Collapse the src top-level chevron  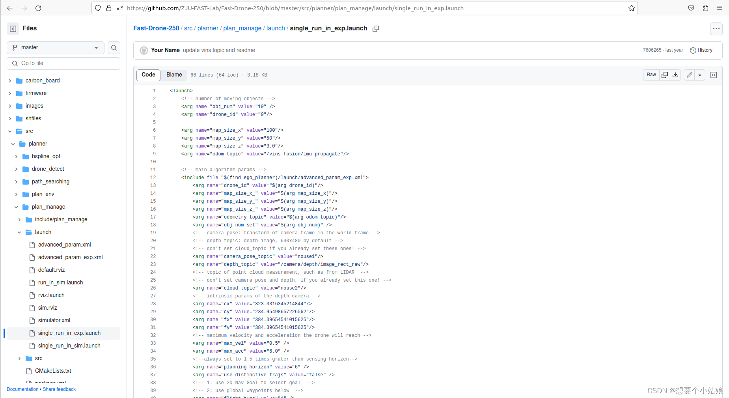click(10, 131)
